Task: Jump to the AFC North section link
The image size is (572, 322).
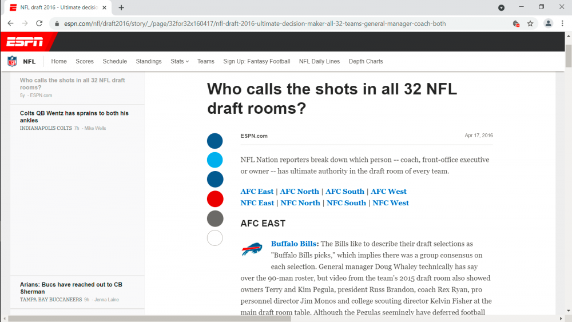Action: pos(299,192)
